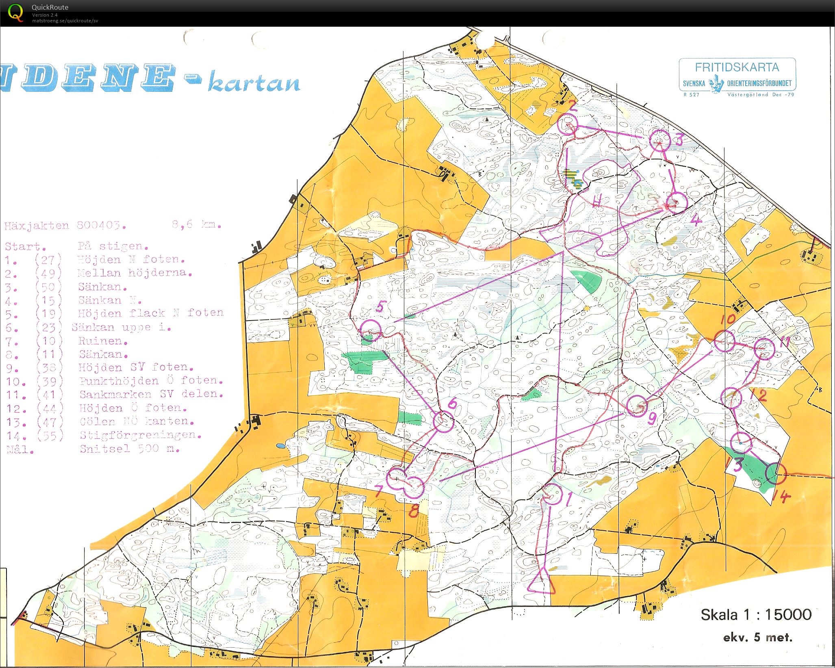Click the FRITIDSKARTA heading in the map stamp
This screenshot has width=835, height=668.
click(x=737, y=67)
